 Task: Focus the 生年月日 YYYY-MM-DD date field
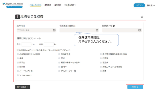36,30
